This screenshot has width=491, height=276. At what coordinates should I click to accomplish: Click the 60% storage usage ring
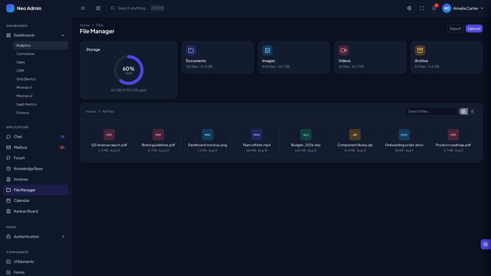128,70
